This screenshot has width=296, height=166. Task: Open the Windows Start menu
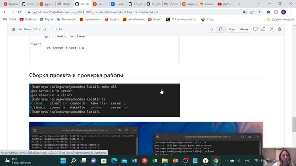tap(63, 161)
